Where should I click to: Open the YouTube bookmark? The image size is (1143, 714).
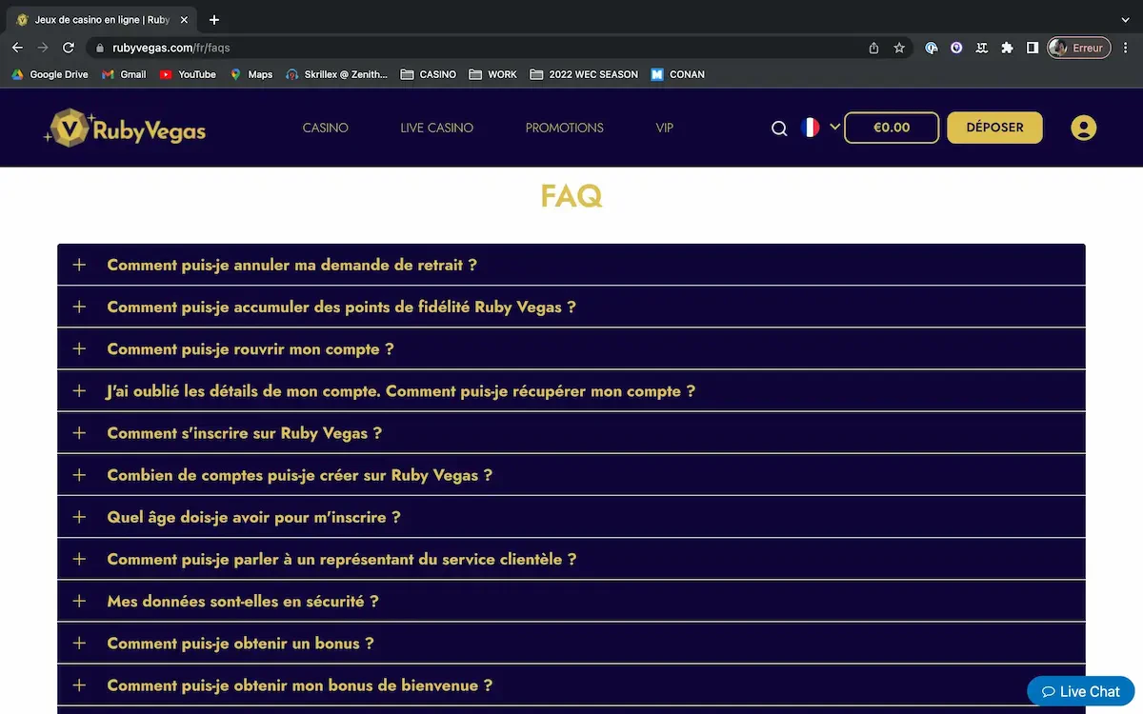(188, 74)
